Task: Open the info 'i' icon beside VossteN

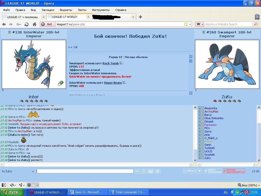Action: click(x=200, y=154)
